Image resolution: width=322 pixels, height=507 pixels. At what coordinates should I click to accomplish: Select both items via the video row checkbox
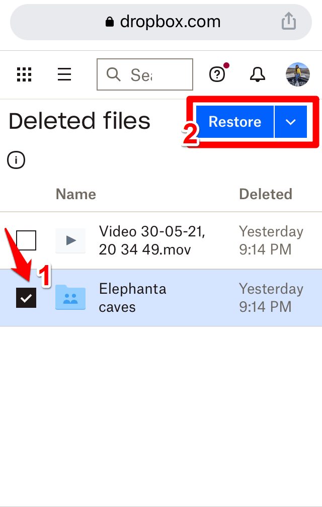click(x=26, y=240)
